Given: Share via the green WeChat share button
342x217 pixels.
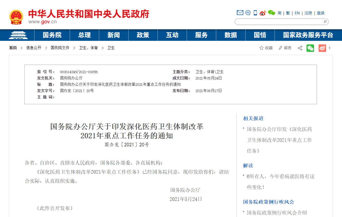Looking at the screenshot, I should [310, 48].
